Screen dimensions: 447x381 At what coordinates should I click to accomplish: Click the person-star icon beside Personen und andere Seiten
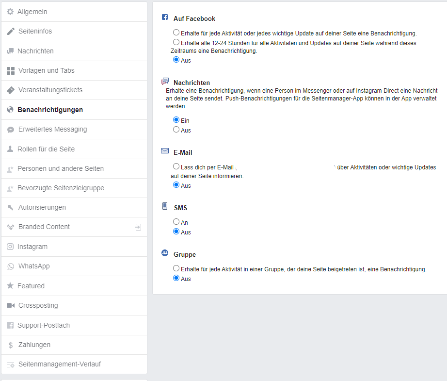tap(10, 169)
